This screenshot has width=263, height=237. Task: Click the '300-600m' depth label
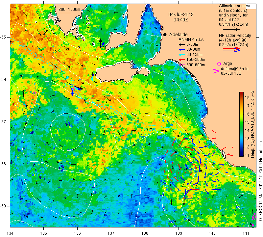(x=195, y=65)
